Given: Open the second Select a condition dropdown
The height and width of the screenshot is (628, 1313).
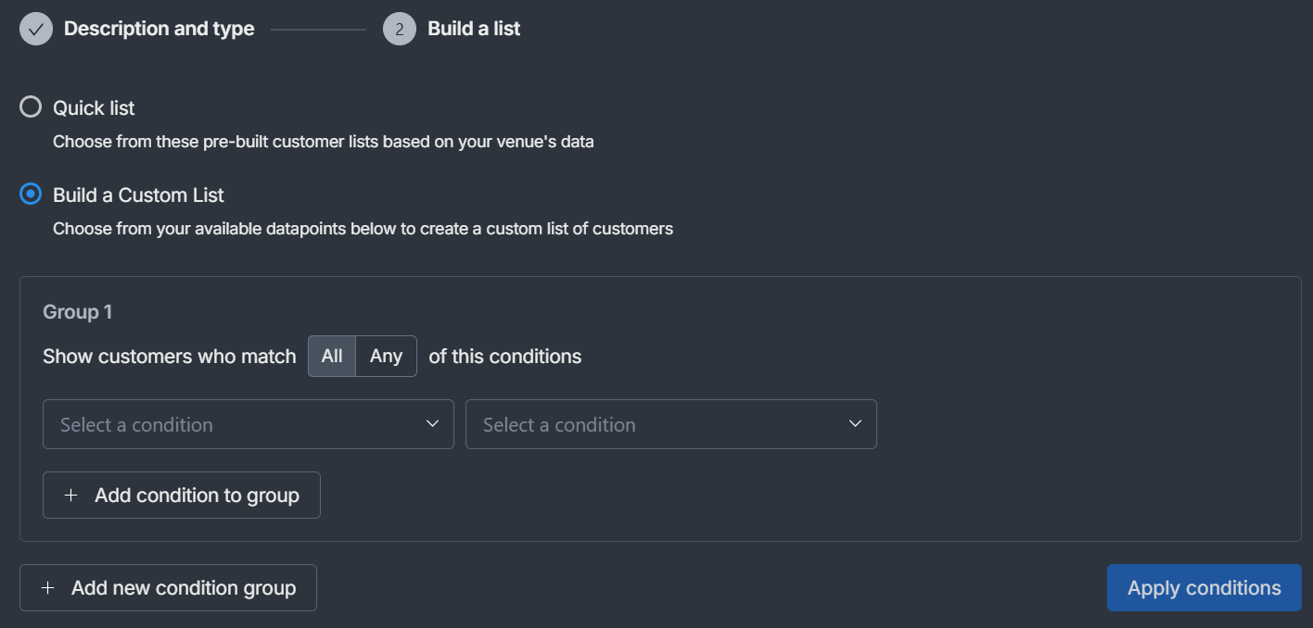Looking at the screenshot, I should point(654,424).
